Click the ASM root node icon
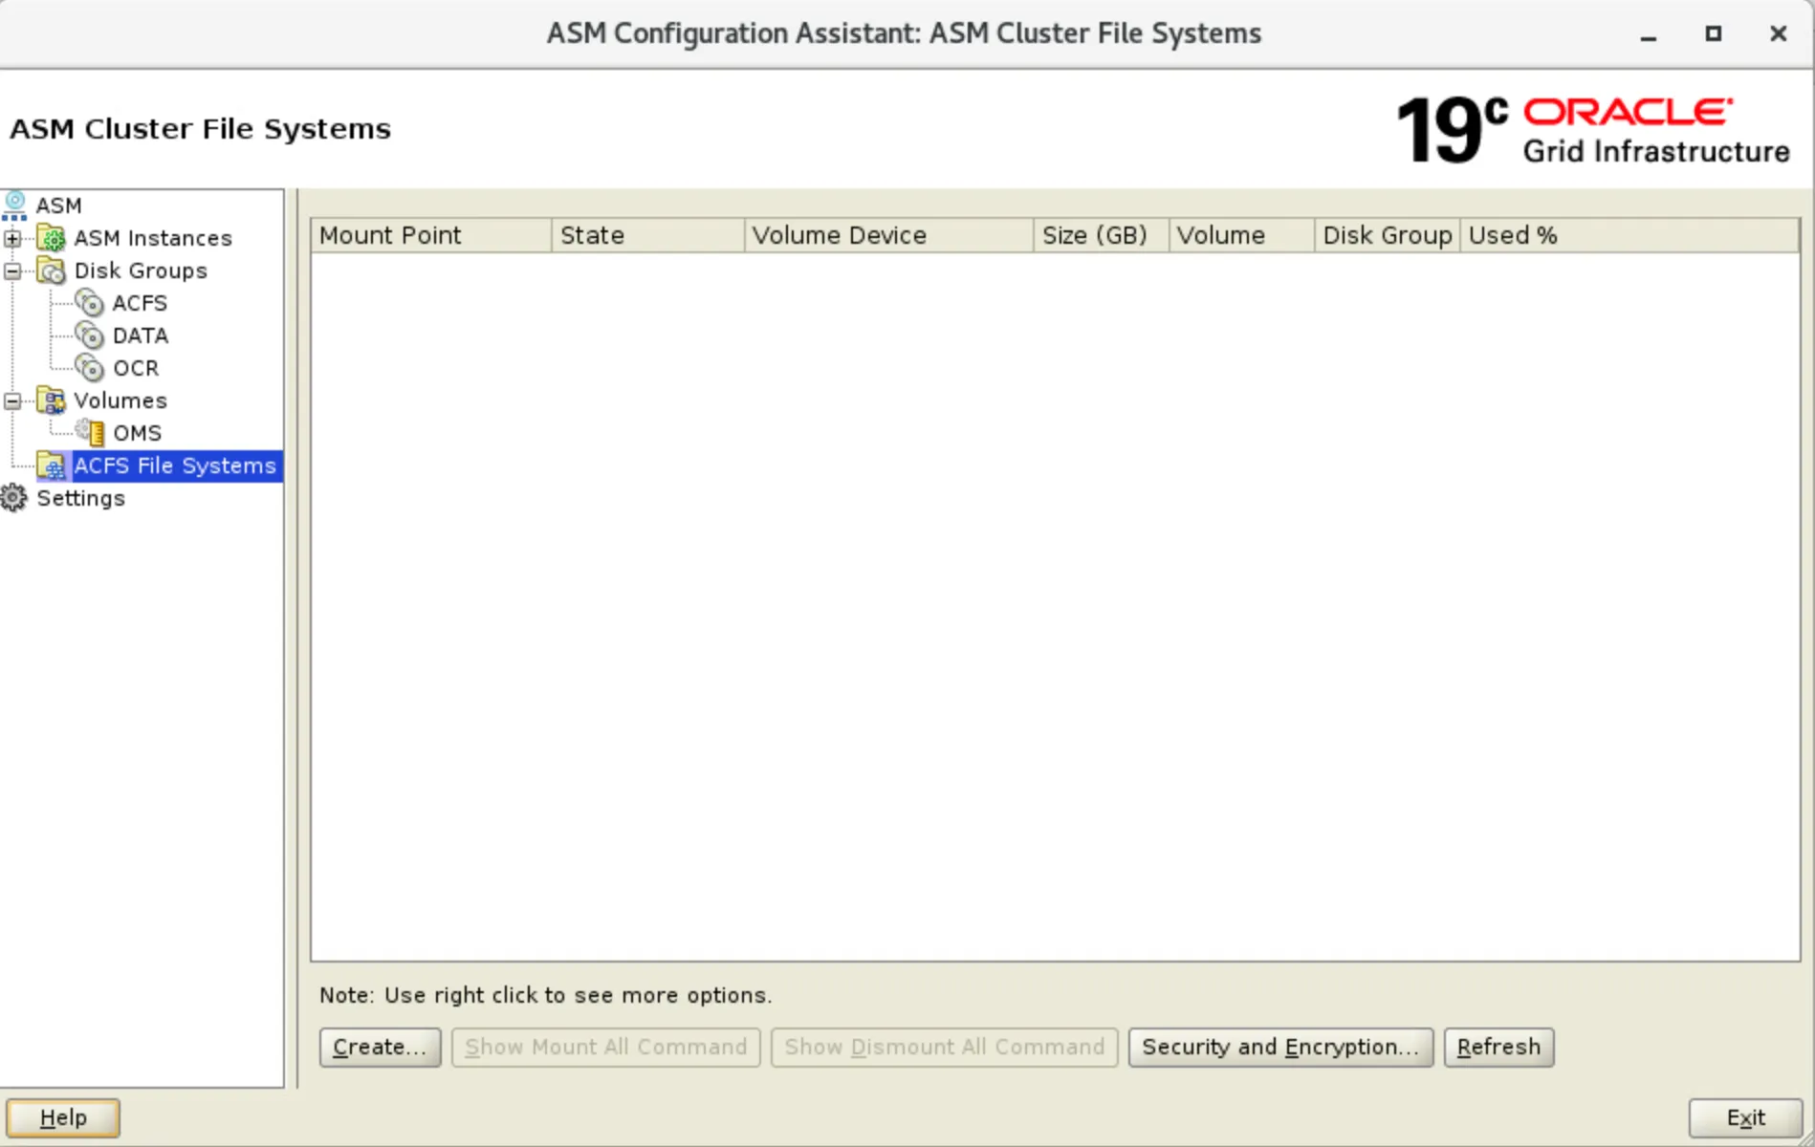This screenshot has width=1815, height=1147. tap(15, 206)
